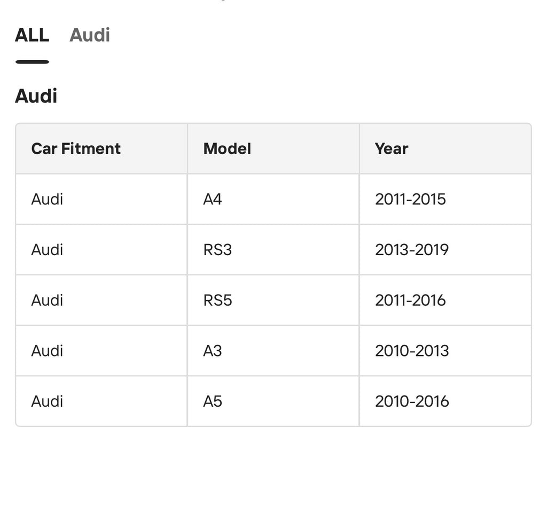Screen dimensions: 547x514
Task: Click Audi in the first table row
Action: 47,199
